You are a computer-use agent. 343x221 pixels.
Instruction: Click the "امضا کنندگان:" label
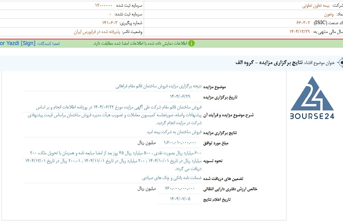[x=48, y=43]
